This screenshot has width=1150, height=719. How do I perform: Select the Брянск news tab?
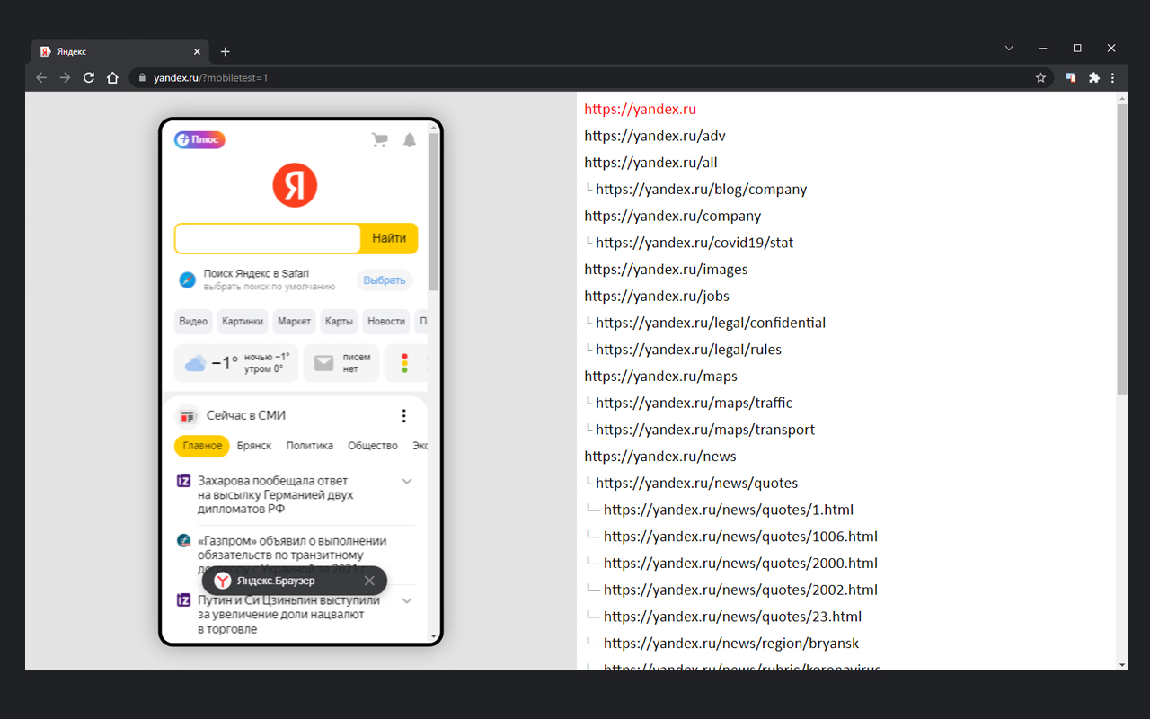tap(254, 446)
